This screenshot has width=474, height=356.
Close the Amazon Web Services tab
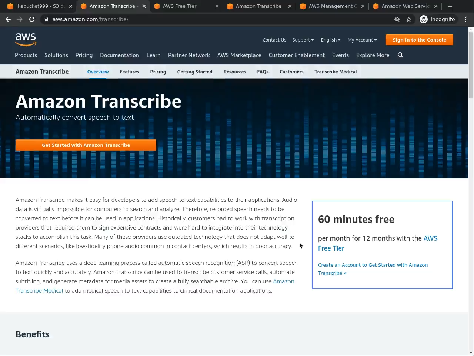pyautogui.click(x=436, y=6)
